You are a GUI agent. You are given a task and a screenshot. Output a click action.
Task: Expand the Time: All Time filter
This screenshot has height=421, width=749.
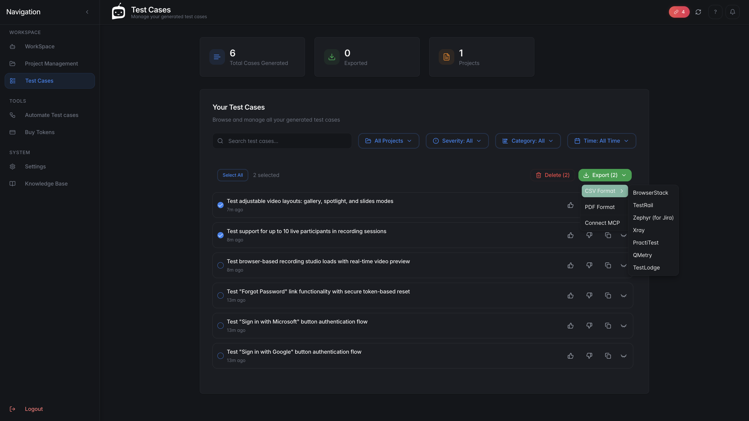click(x=601, y=141)
